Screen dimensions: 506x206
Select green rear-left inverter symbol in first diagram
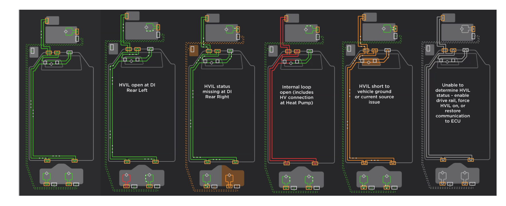pos(47,177)
